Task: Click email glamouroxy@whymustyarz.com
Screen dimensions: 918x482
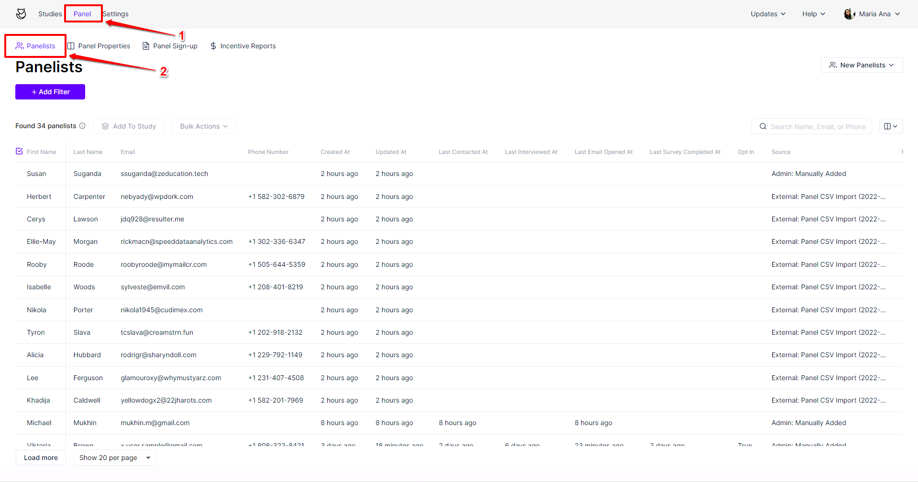Action: pyautogui.click(x=171, y=378)
